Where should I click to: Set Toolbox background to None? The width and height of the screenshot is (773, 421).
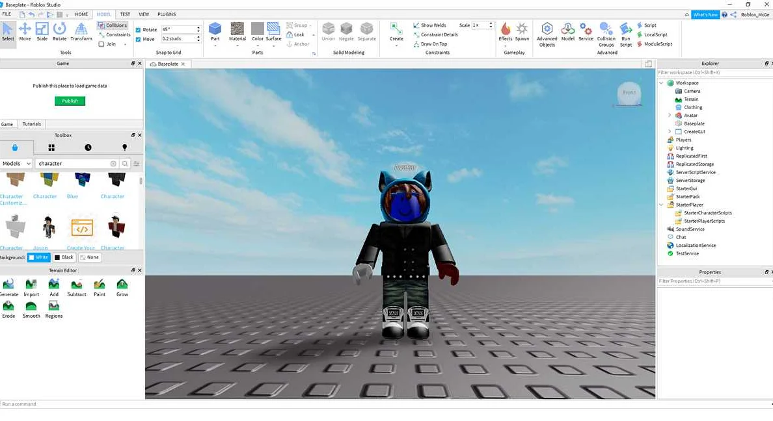click(x=90, y=257)
